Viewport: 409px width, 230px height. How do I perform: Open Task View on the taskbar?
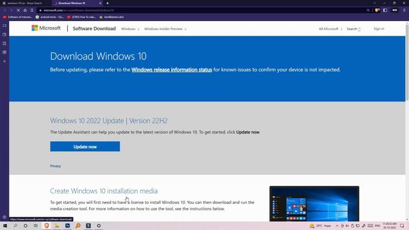pos(36,226)
